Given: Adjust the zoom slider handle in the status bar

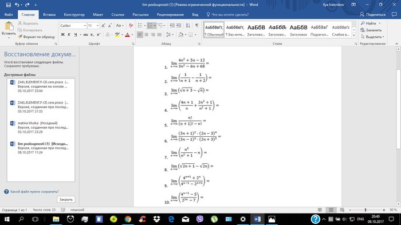Looking at the screenshot, I should (x=365, y=210).
